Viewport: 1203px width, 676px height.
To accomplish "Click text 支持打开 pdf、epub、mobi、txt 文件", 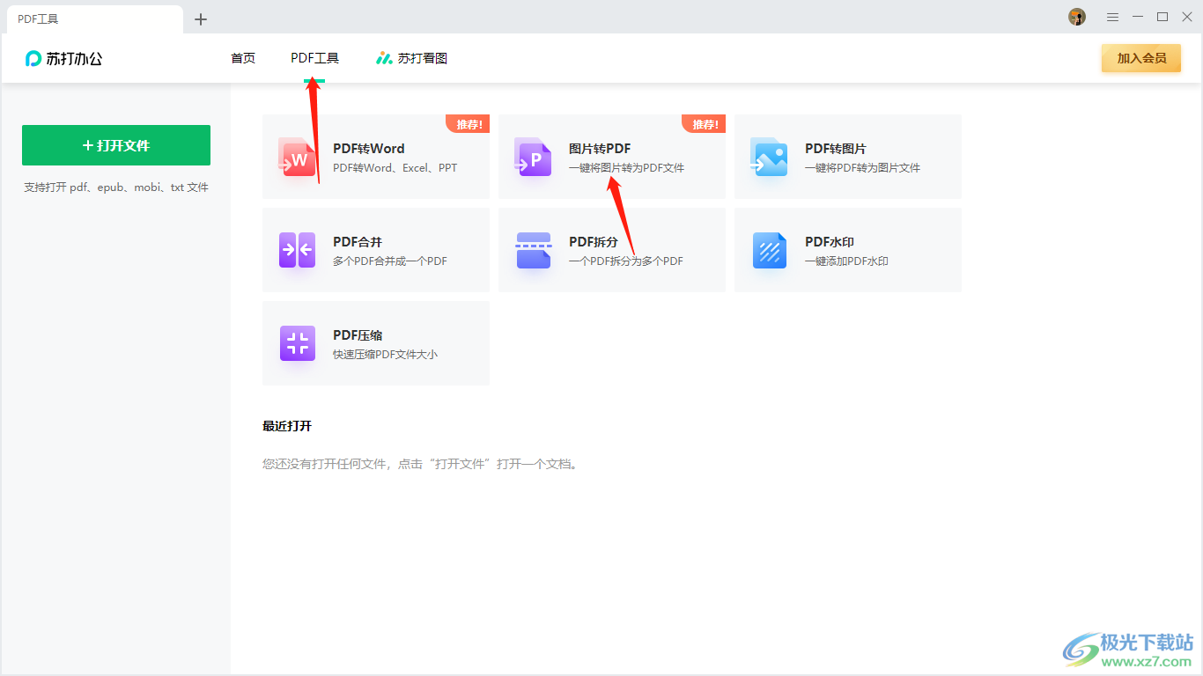I will (x=116, y=187).
